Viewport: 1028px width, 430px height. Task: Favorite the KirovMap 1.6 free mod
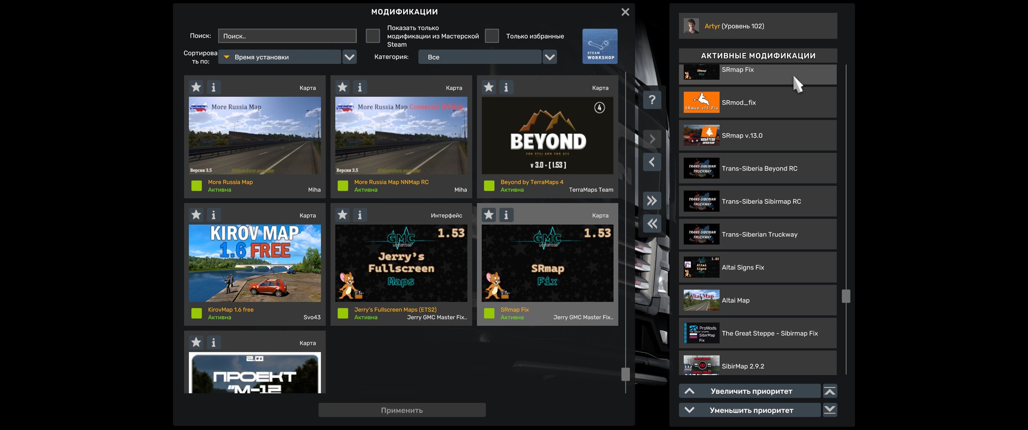196,215
